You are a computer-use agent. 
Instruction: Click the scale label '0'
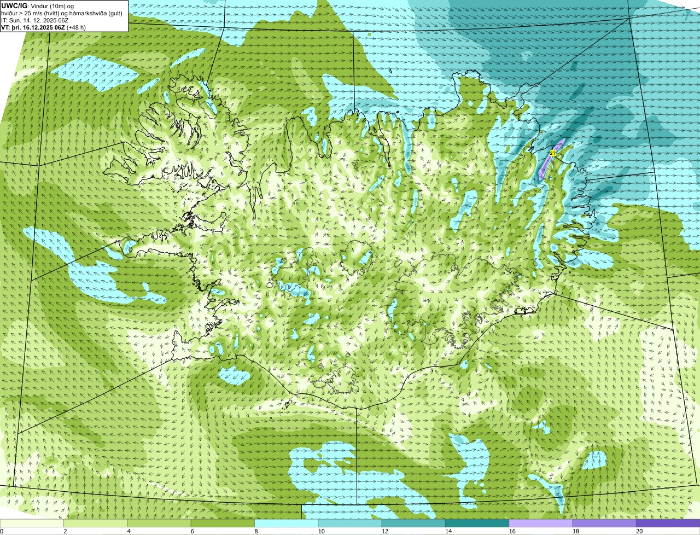point(2,531)
